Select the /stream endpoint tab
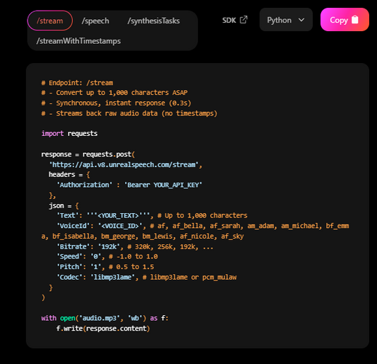Screen dimensions: 377x364 50,21
